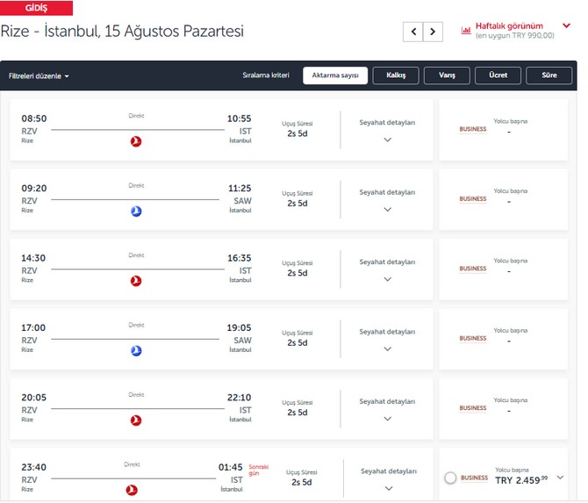
Task: Open the Filtreleri düzenle dropdown
Action: click(x=39, y=76)
